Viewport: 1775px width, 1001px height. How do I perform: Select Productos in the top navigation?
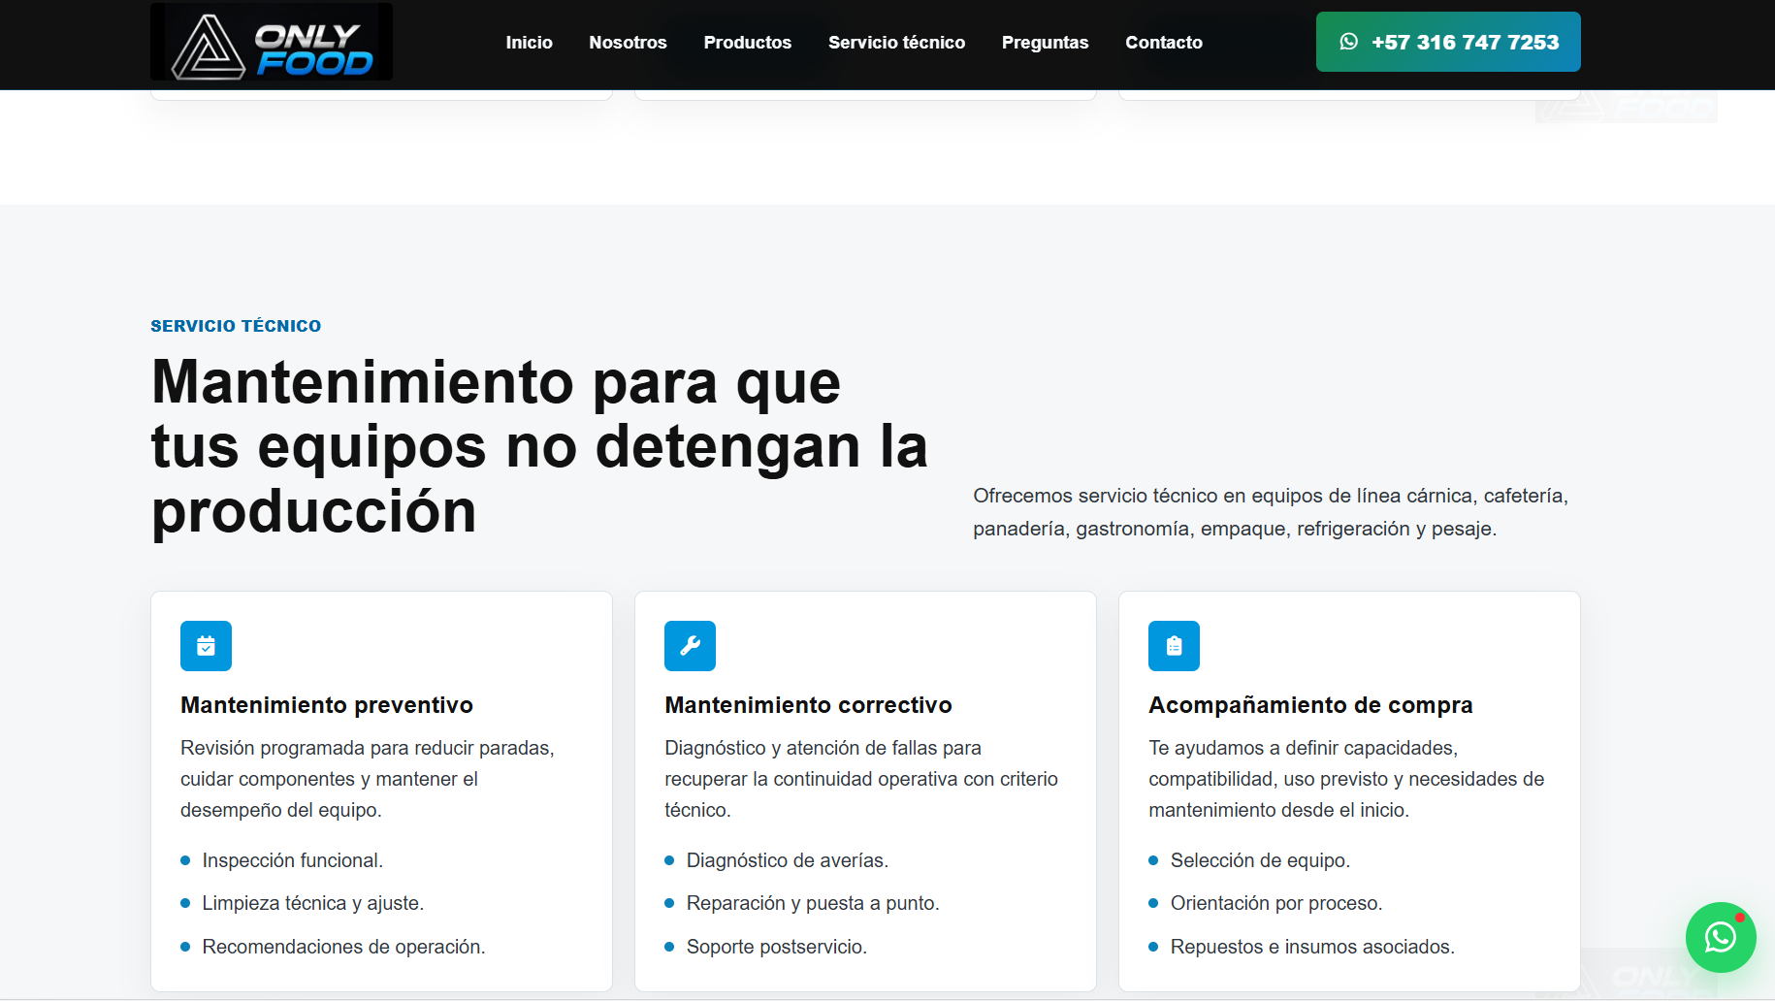(x=747, y=43)
